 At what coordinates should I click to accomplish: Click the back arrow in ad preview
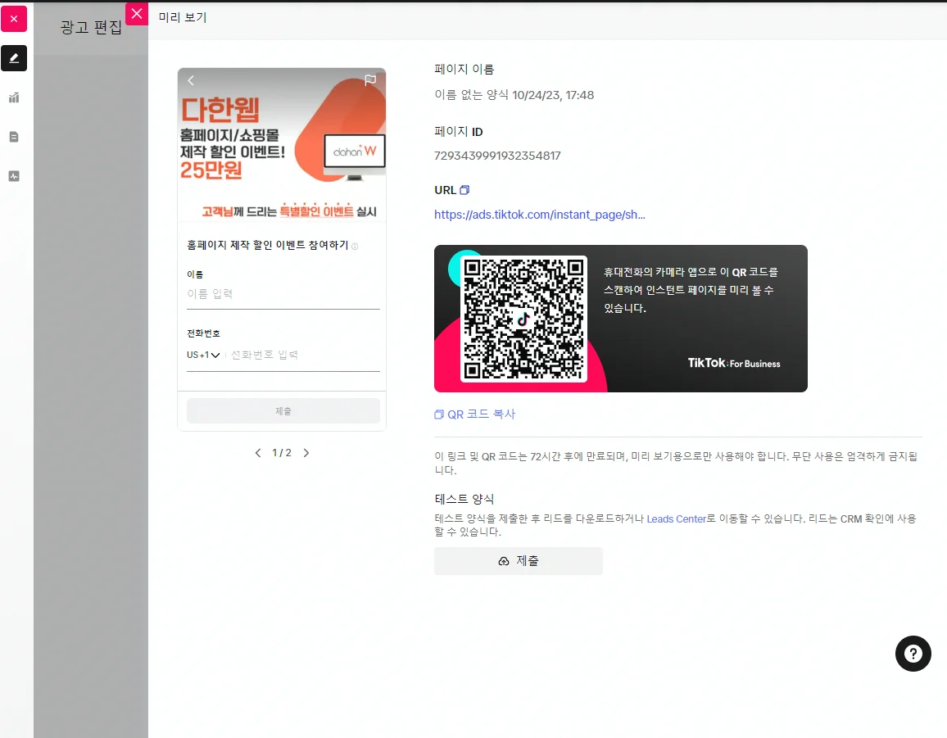pos(190,80)
